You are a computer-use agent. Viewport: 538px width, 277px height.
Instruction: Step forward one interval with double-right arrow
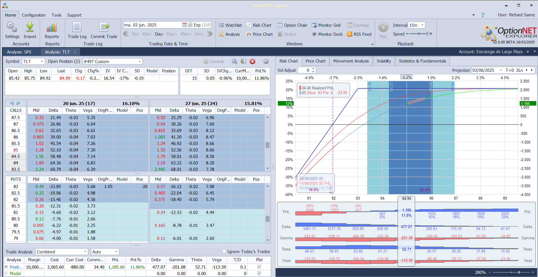coord(209,34)
